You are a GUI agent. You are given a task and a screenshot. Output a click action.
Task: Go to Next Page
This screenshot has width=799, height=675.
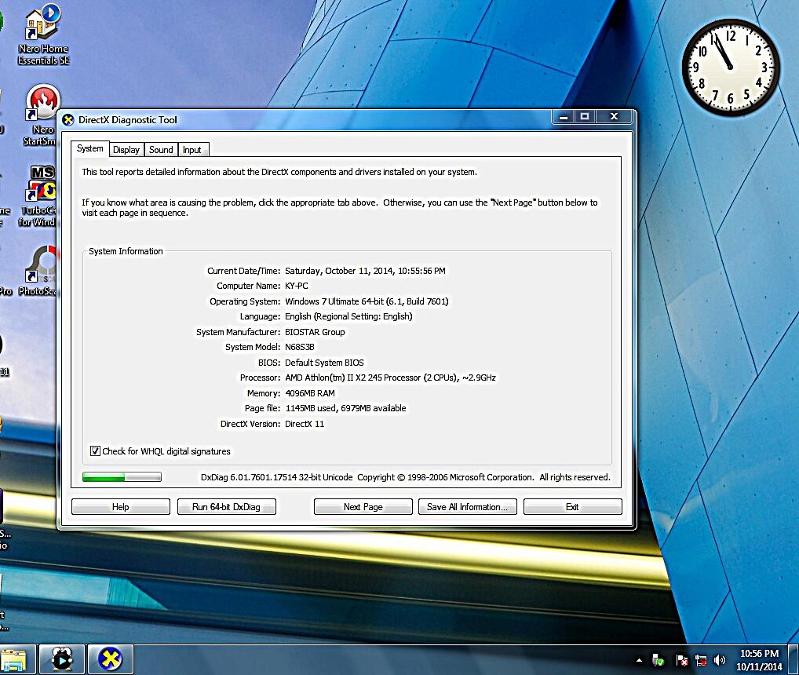tap(363, 507)
